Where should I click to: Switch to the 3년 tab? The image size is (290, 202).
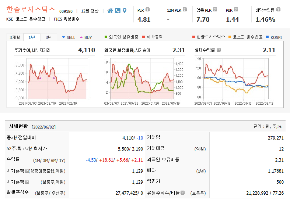(x=49, y=37)
